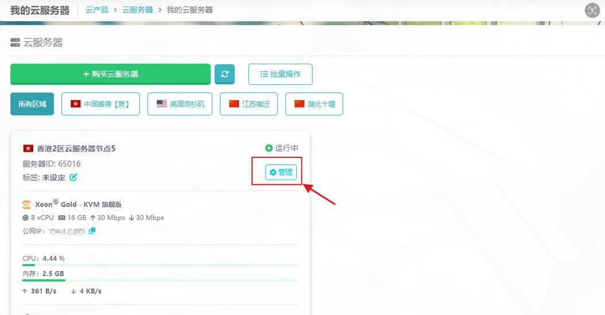Click the server stack icon beside 云服务器
Viewport: 605px width, 315px height.
pos(15,42)
